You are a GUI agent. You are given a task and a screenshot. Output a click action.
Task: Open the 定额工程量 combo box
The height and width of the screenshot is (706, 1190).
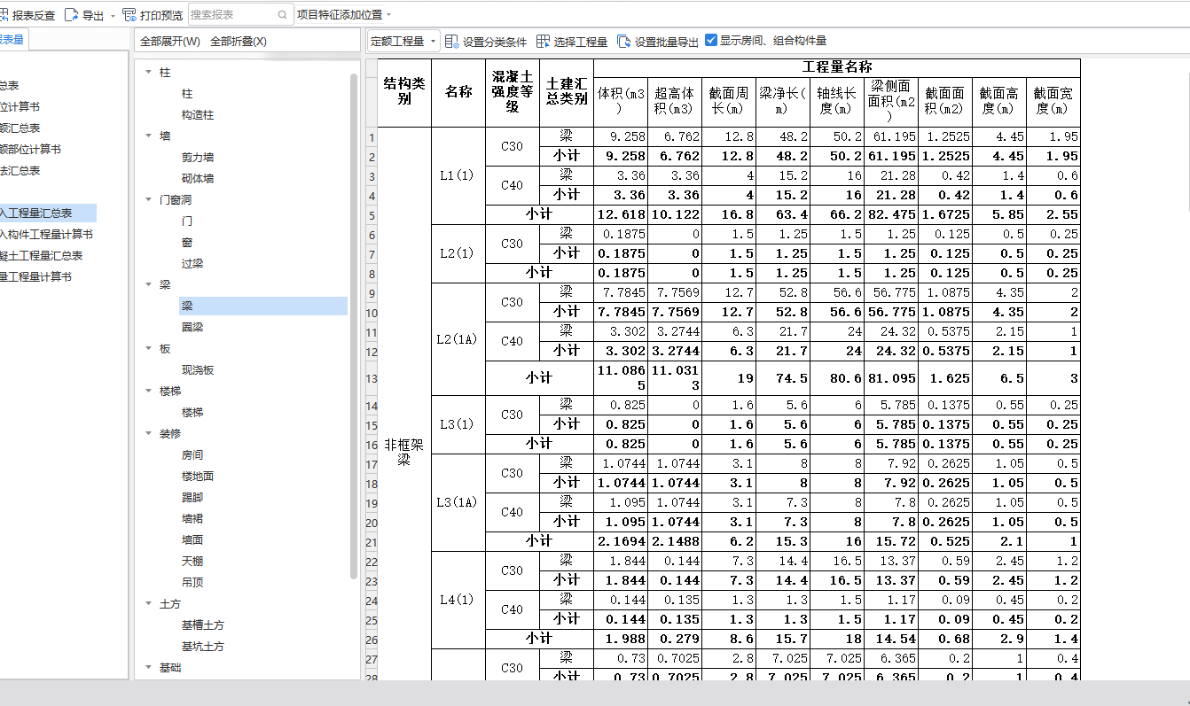coord(403,42)
